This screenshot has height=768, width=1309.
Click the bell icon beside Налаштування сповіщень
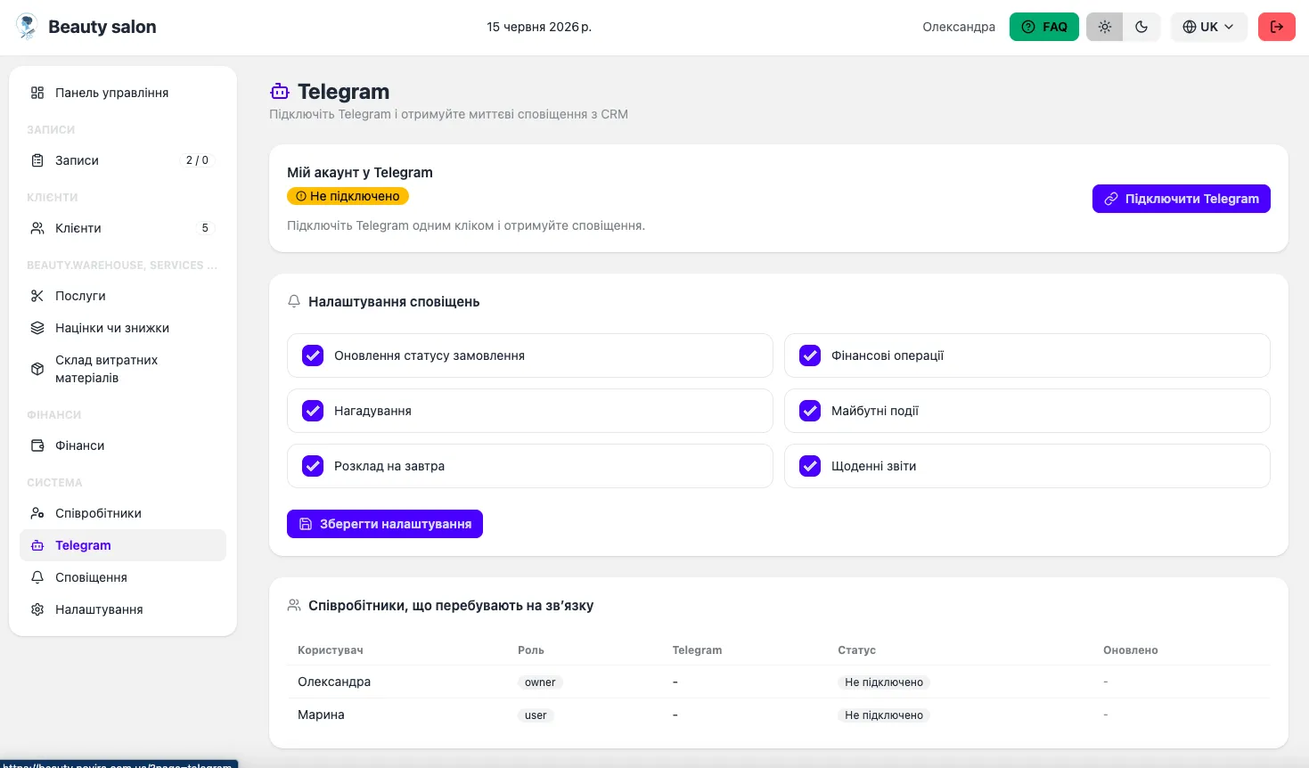294,302
